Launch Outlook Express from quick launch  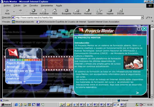[21, 105]
